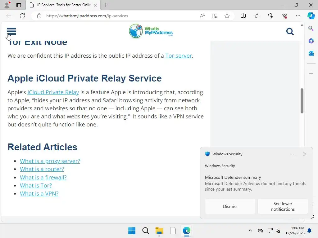Open the Favorites list icon
The image size is (318, 238).
pyautogui.click(x=257, y=16)
